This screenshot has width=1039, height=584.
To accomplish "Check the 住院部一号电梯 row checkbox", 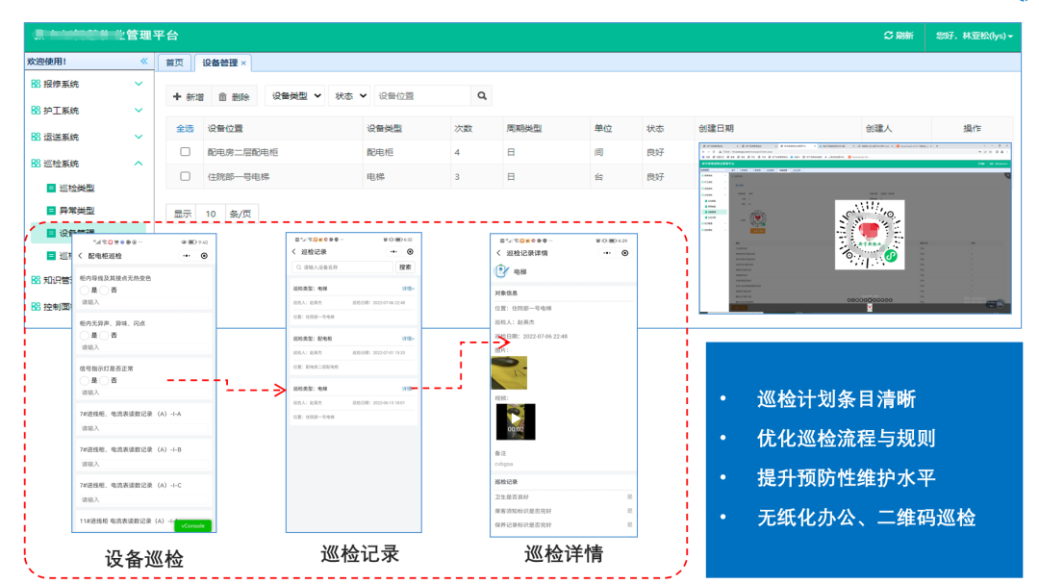I will [185, 176].
